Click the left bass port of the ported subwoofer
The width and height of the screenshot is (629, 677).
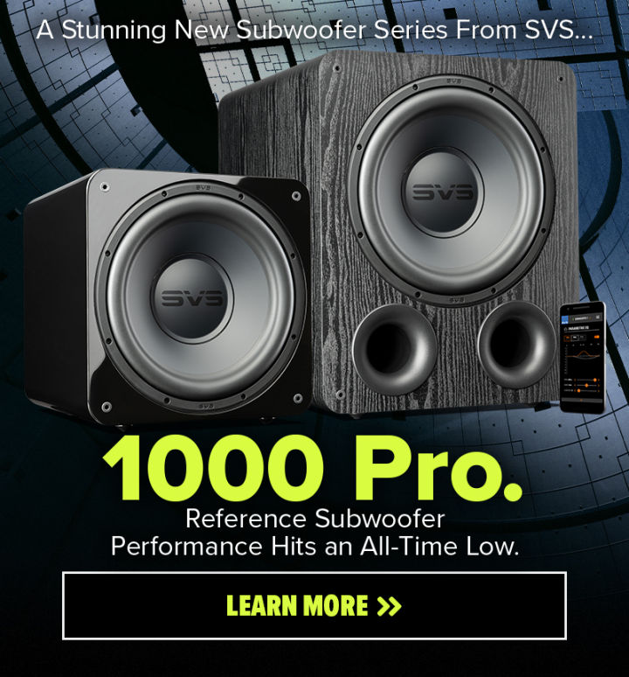coord(395,349)
